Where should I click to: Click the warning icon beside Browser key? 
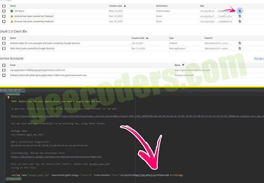click(x=11, y=21)
